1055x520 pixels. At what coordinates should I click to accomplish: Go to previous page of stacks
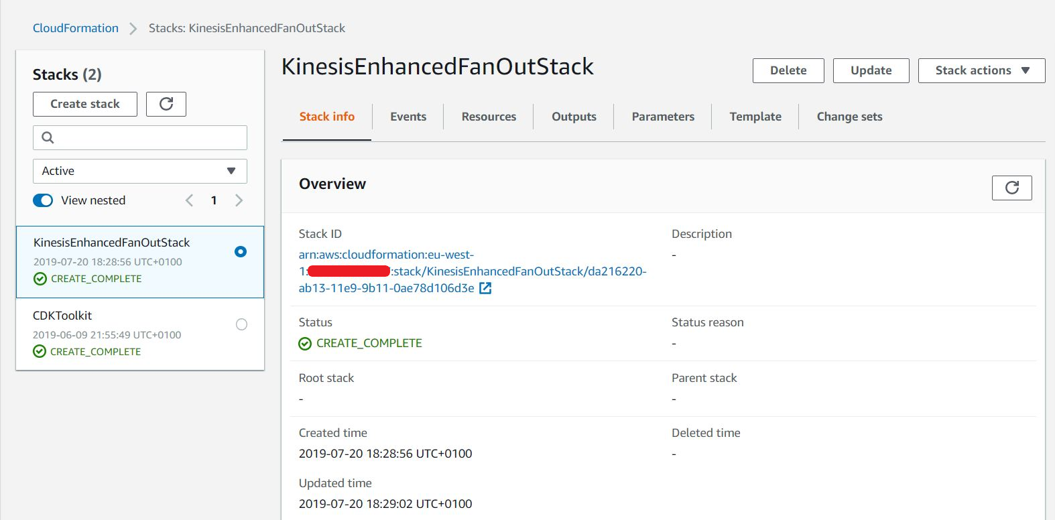tap(189, 200)
